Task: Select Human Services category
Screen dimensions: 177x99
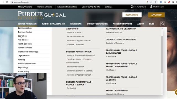Action: [25, 48]
